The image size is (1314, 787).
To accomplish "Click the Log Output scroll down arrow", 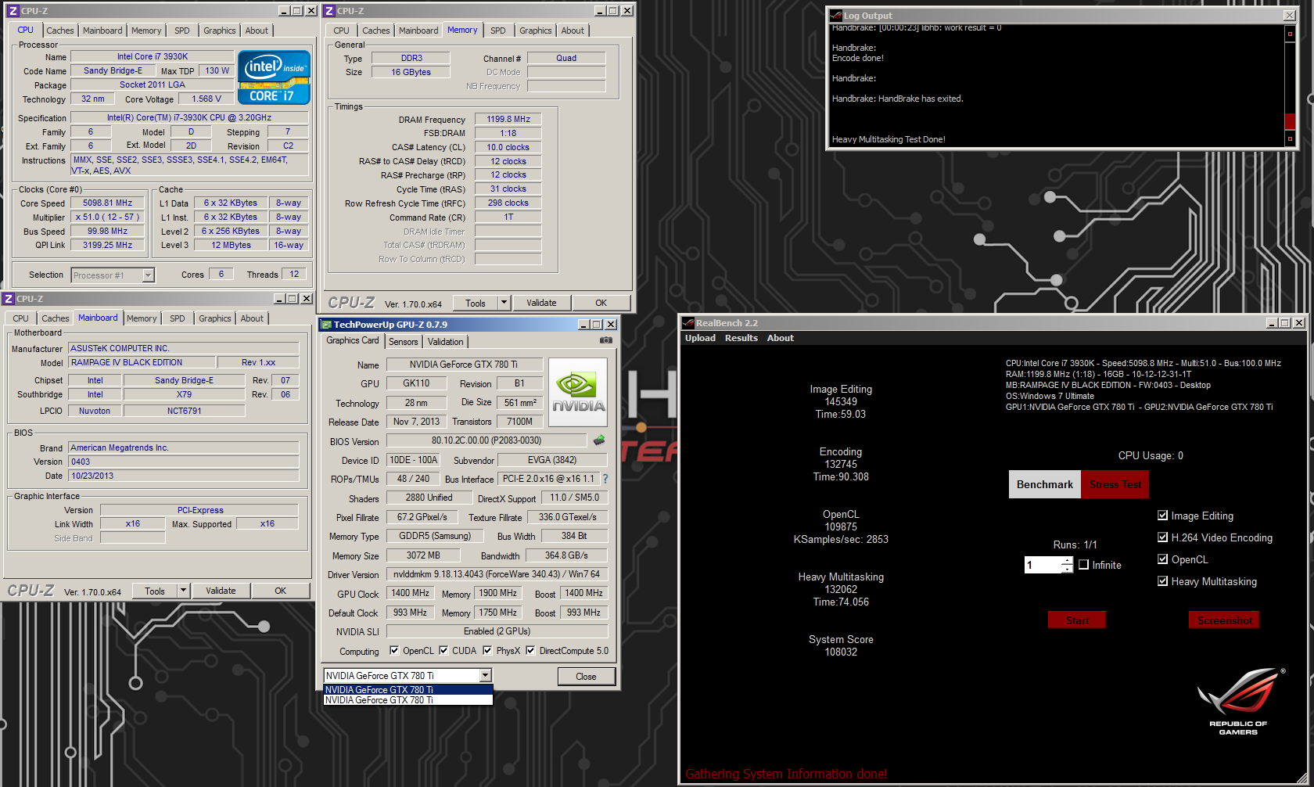I will (1291, 139).
